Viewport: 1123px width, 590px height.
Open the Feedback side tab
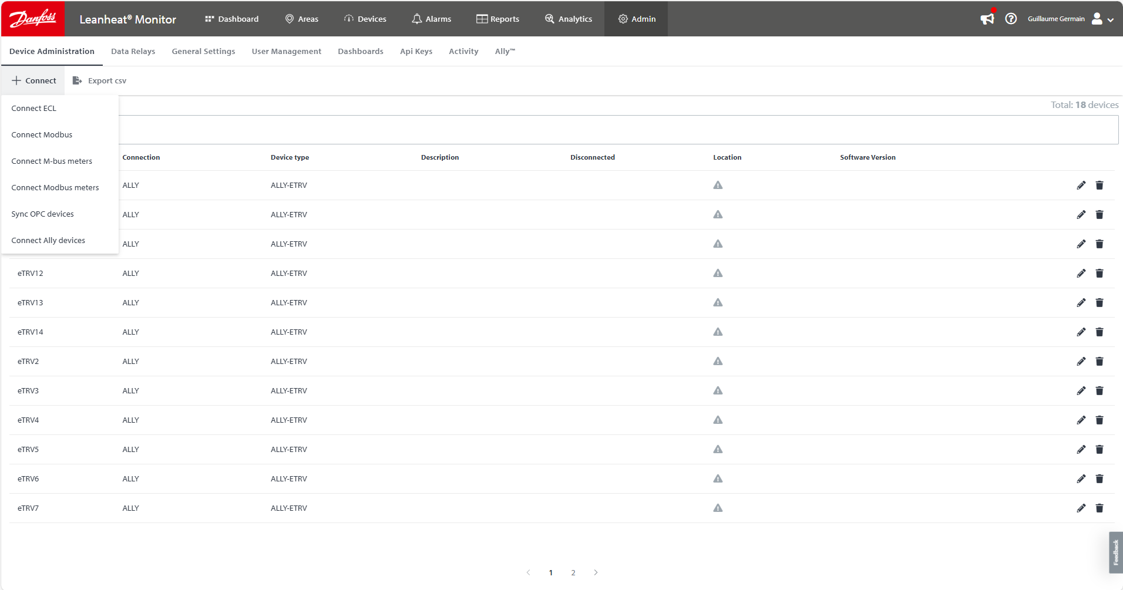point(1115,552)
